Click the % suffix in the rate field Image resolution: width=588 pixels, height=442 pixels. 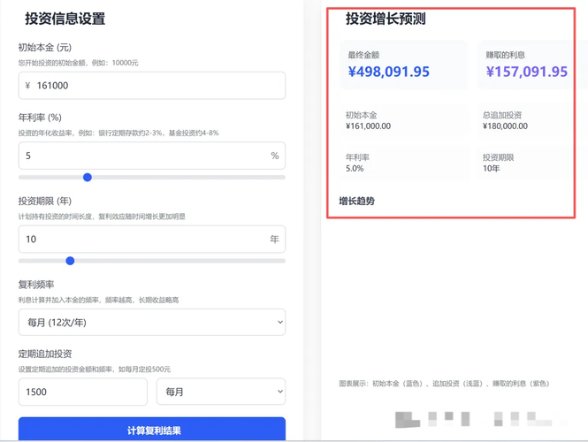point(275,156)
